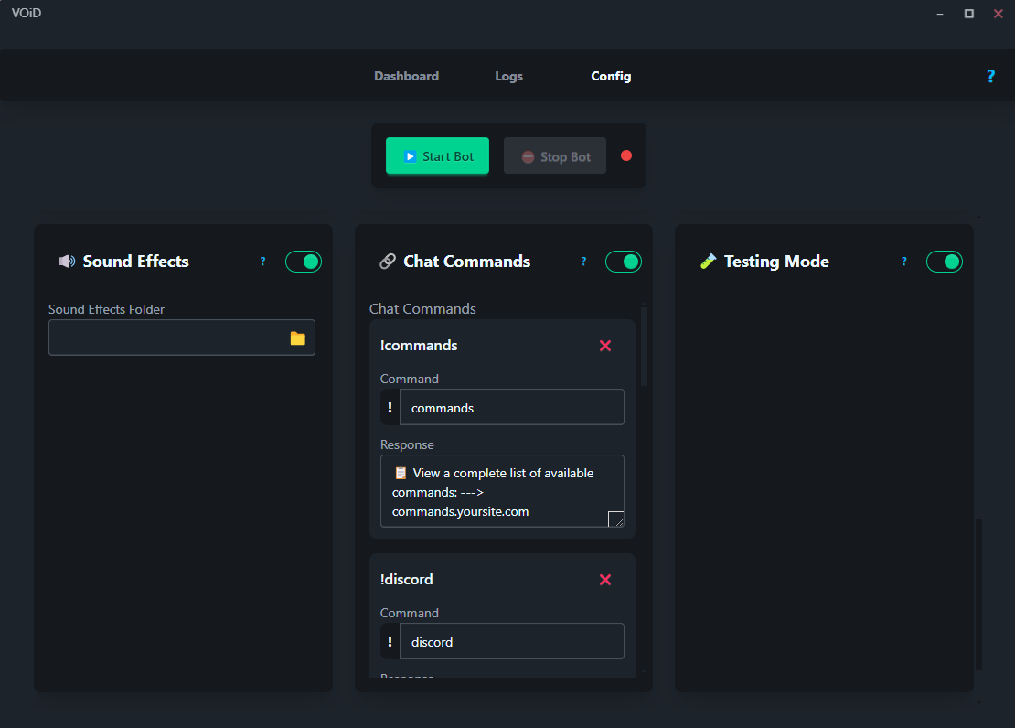1015x728 pixels.
Task: Open the global help question mark icon
Action: point(990,77)
